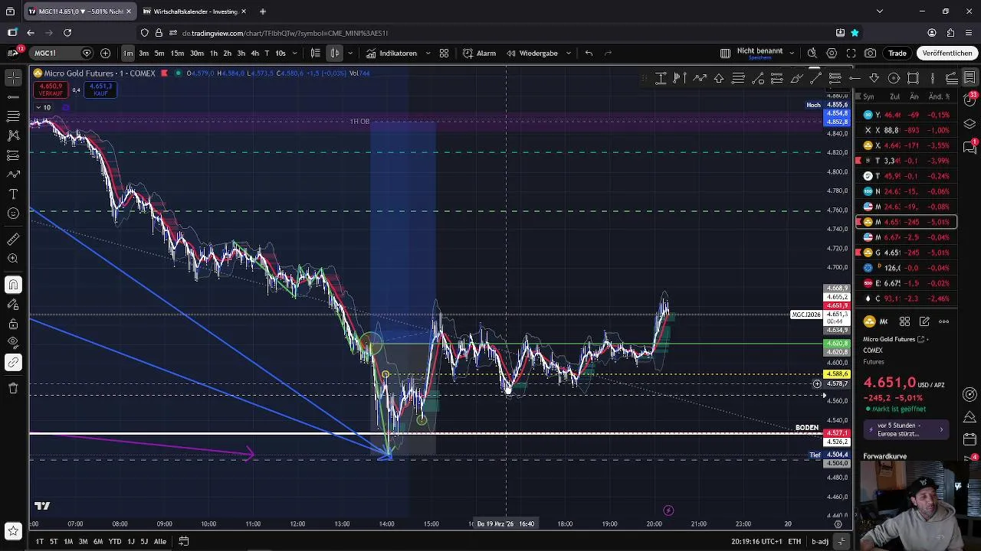Toggle magnet mode in left toolbar
Image resolution: width=981 pixels, height=551 pixels.
(13, 285)
